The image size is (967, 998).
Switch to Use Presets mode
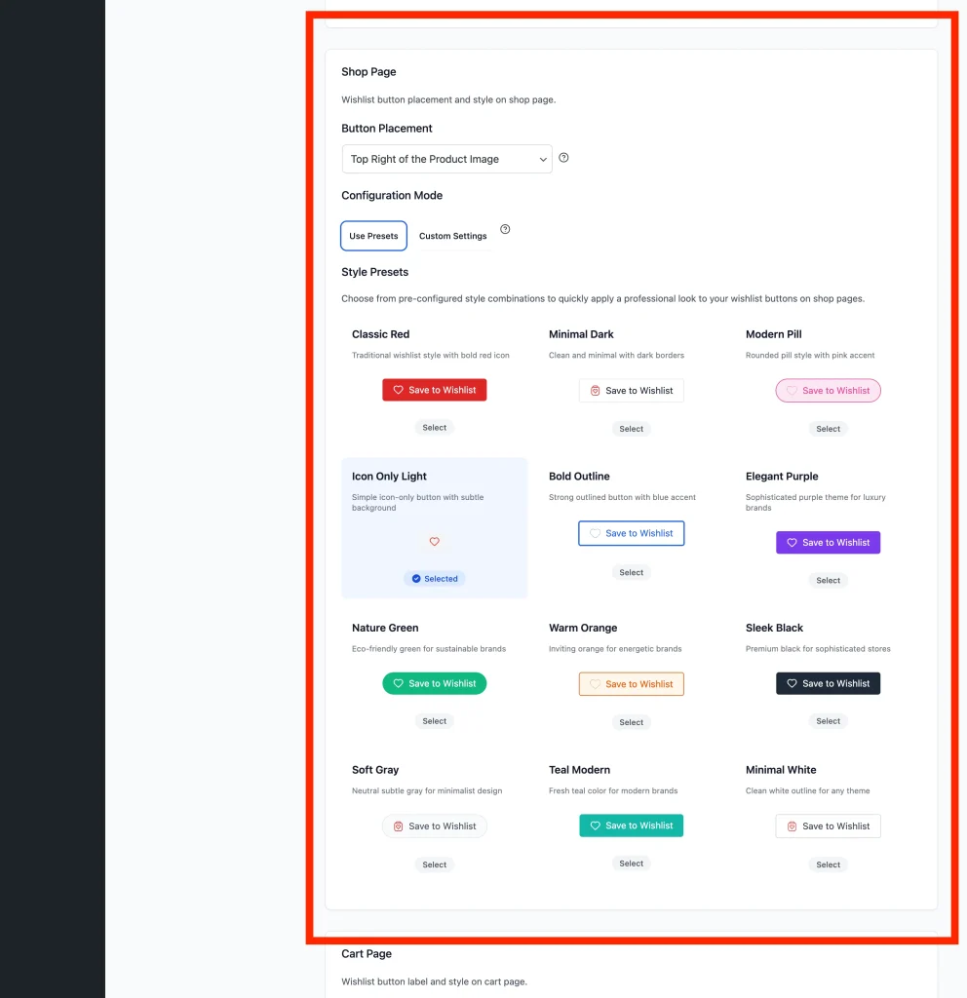373,236
